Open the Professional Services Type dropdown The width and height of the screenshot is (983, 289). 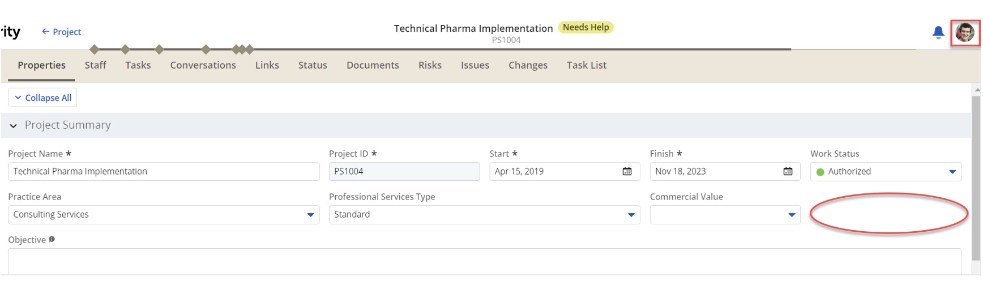pyautogui.click(x=485, y=215)
